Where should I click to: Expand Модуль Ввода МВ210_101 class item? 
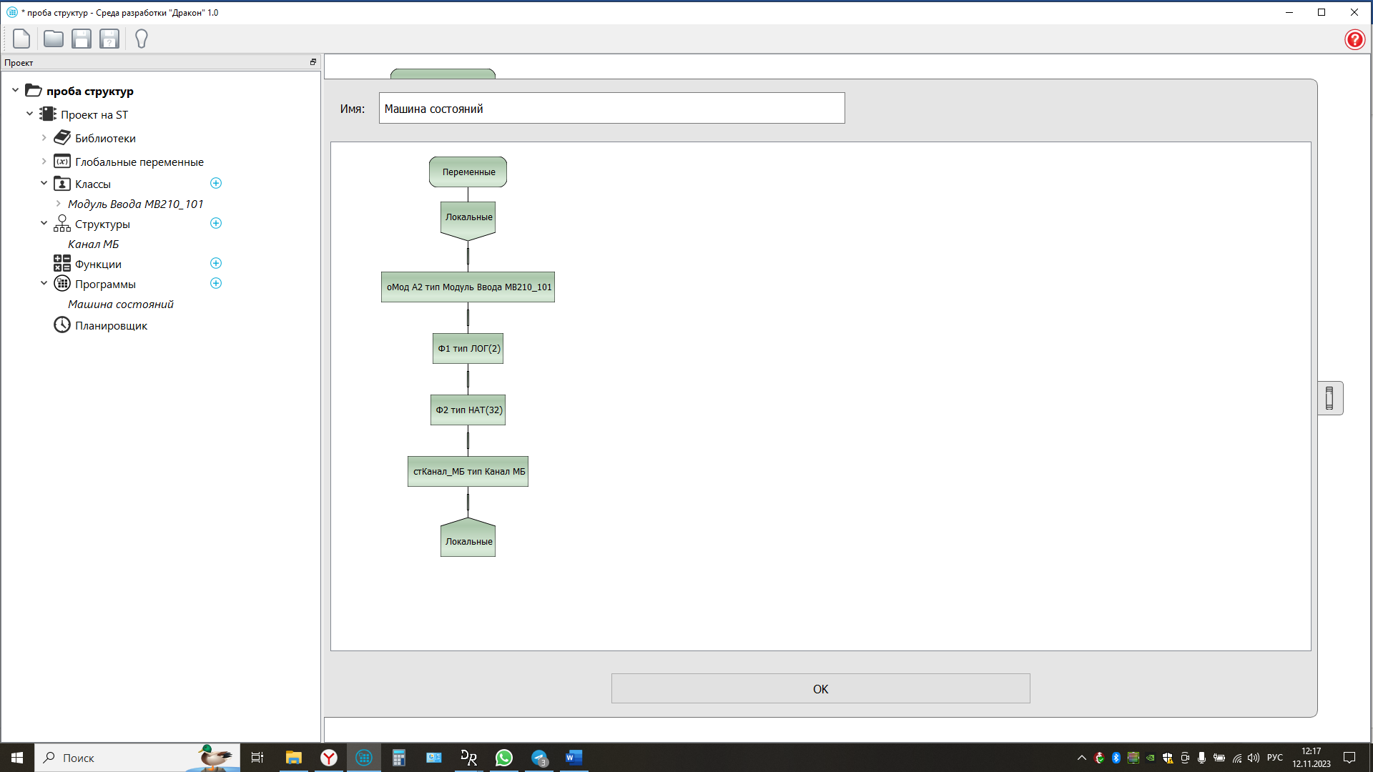coord(58,204)
